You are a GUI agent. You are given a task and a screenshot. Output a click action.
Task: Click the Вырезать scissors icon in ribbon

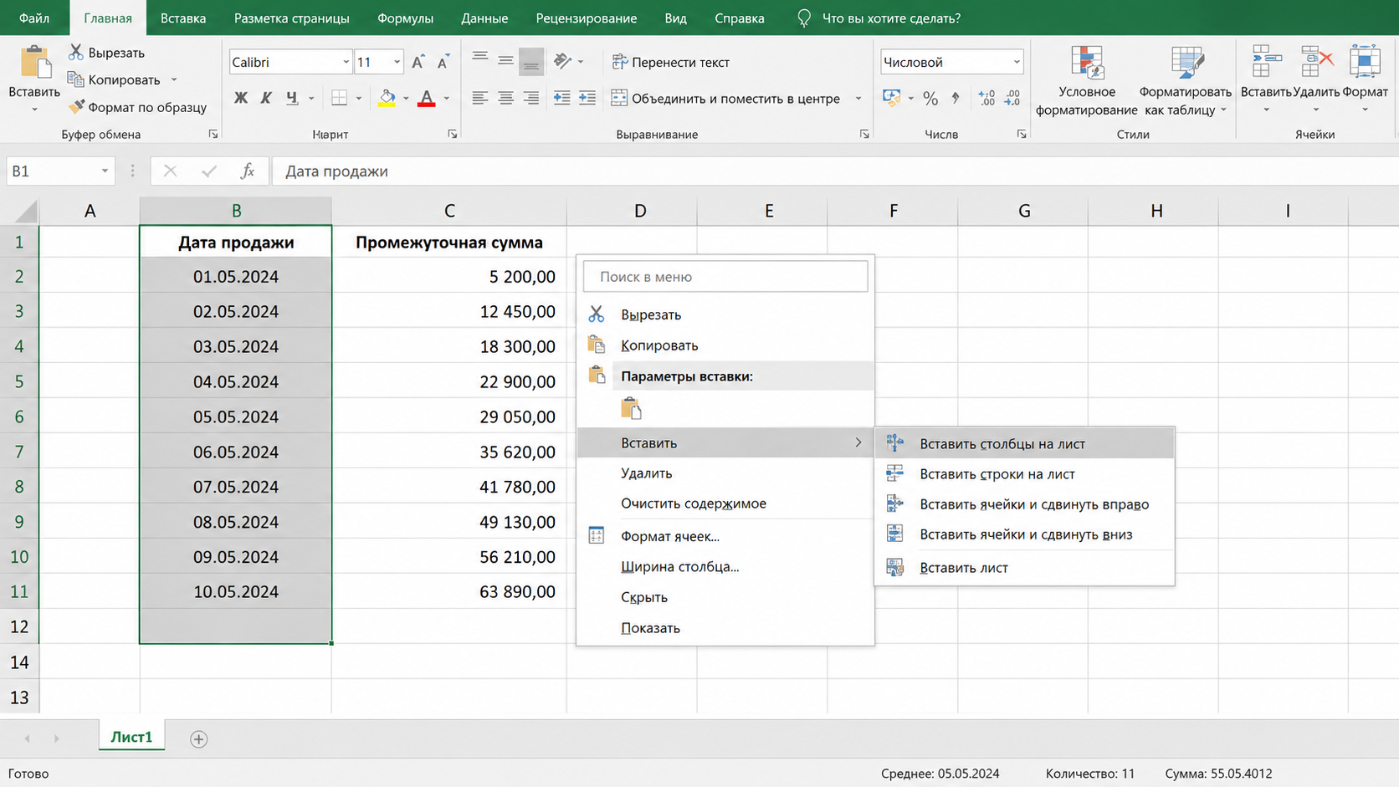coord(75,52)
